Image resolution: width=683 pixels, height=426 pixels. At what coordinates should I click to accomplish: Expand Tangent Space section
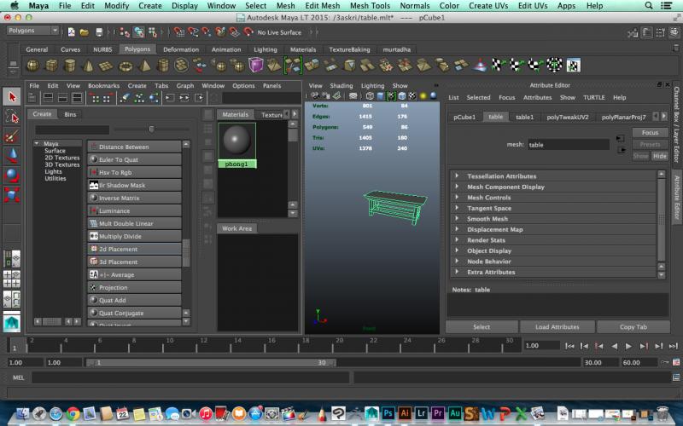(457, 208)
